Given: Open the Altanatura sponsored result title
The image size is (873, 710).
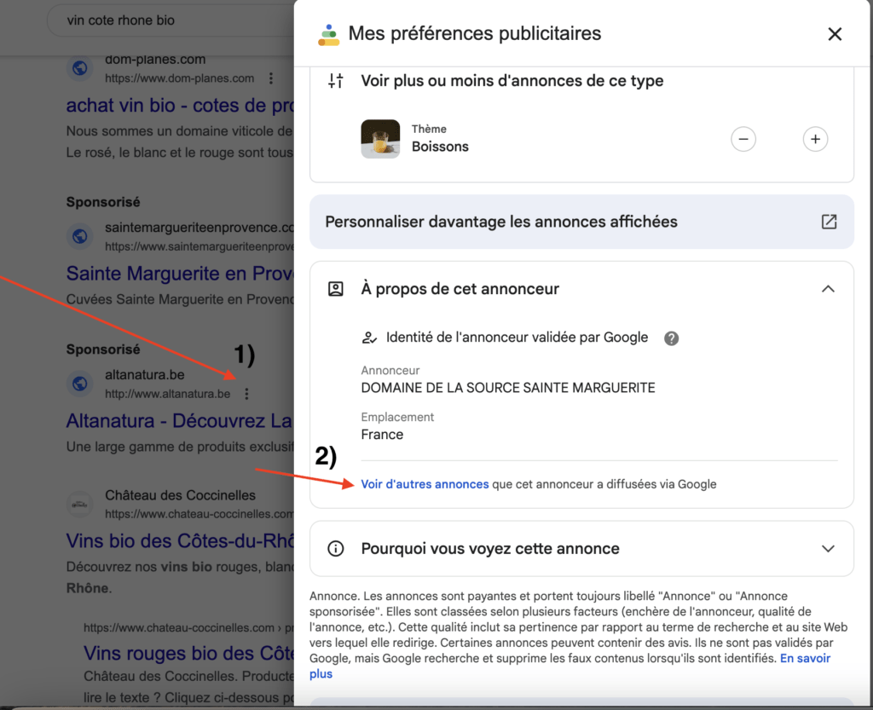Looking at the screenshot, I should point(179,421).
